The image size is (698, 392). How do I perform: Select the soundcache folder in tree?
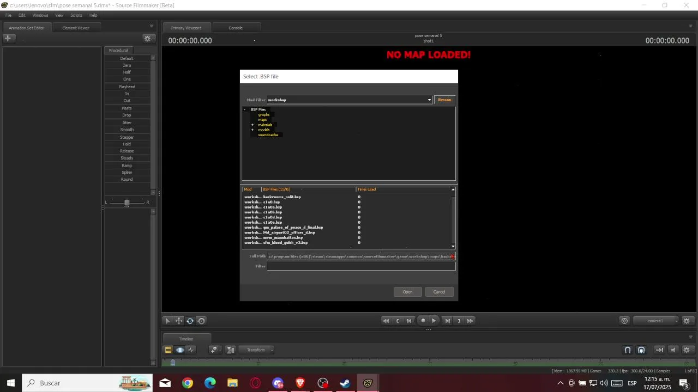coord(268,134)
